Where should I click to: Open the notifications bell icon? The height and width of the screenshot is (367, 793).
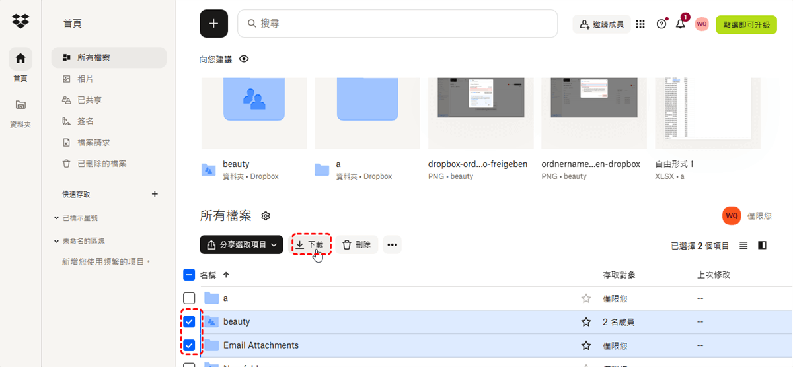click(681, 24)
